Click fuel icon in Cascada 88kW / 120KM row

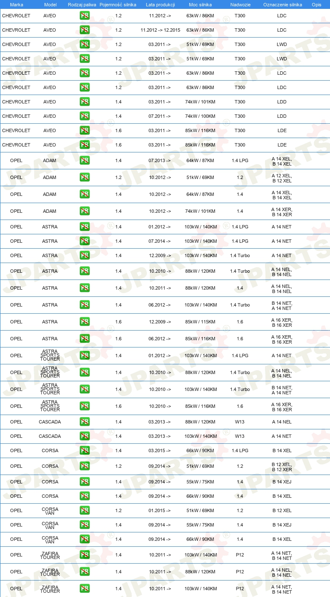(84, 422)
